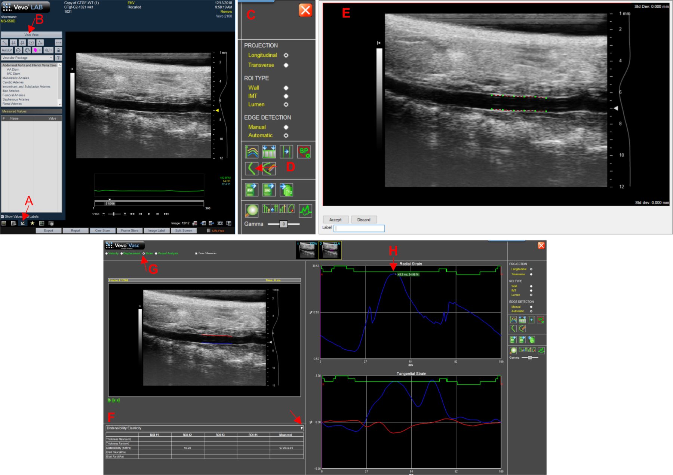Click the yellow star favorites icon
The image size is (673, 475).
33,223
